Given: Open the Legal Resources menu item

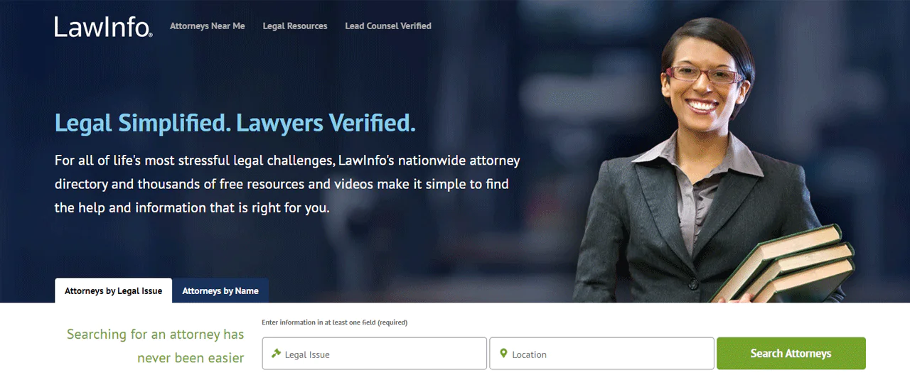Looking at the screenshot, I should coord(295,26).
